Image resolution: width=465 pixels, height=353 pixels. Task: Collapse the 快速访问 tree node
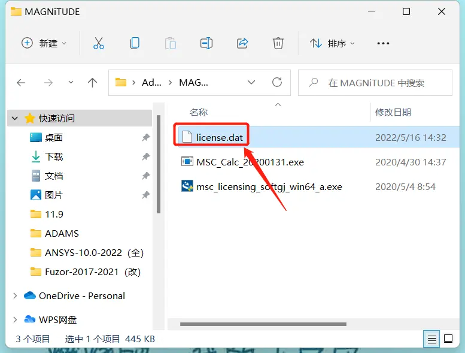15,119
